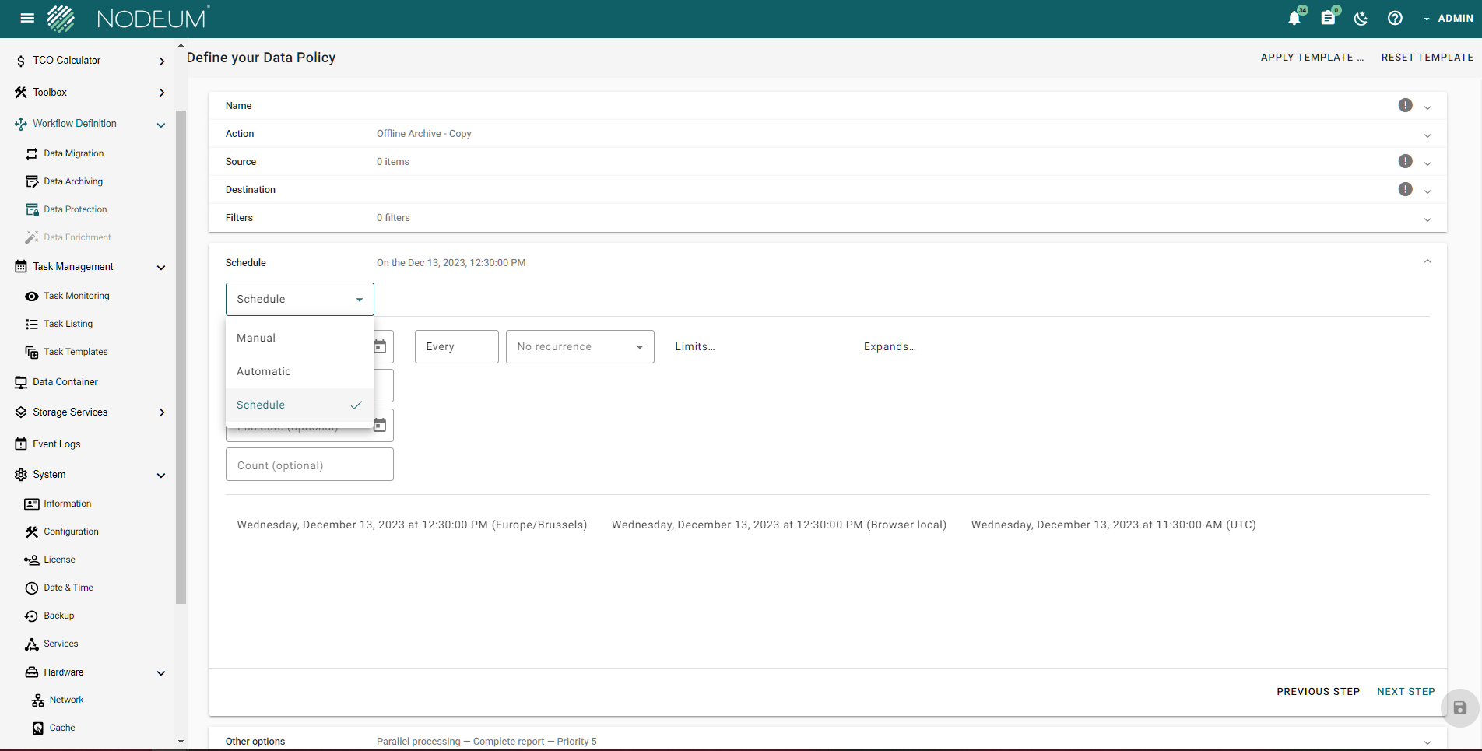This screenshot has width=1482, height=751.
Task: Click the Name row warning icon
Action: [1405, 106]
